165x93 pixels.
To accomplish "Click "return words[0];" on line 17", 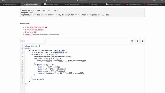I will click(x=38, y=79).
